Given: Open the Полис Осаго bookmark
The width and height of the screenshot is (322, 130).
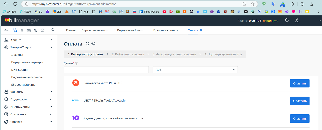Looking at the screenshot, I should (149, 12).
